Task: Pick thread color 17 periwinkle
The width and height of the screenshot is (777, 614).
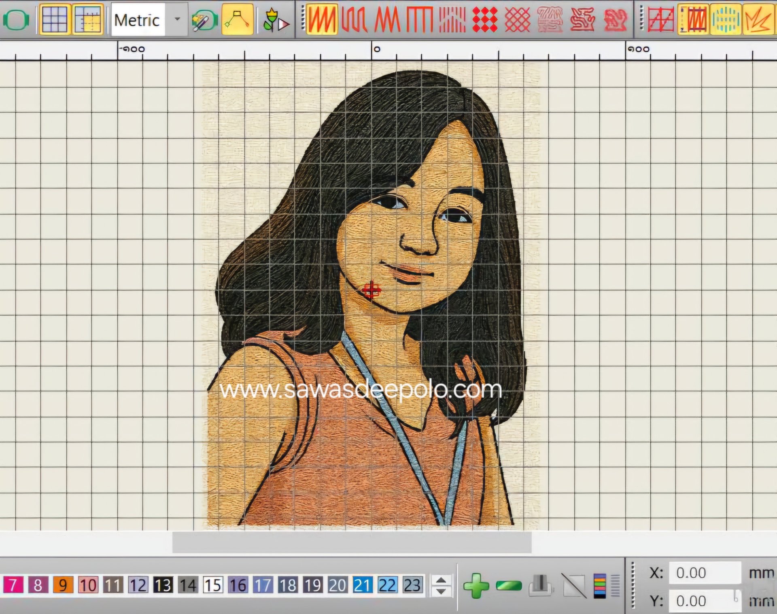Action: coord(263,585)
